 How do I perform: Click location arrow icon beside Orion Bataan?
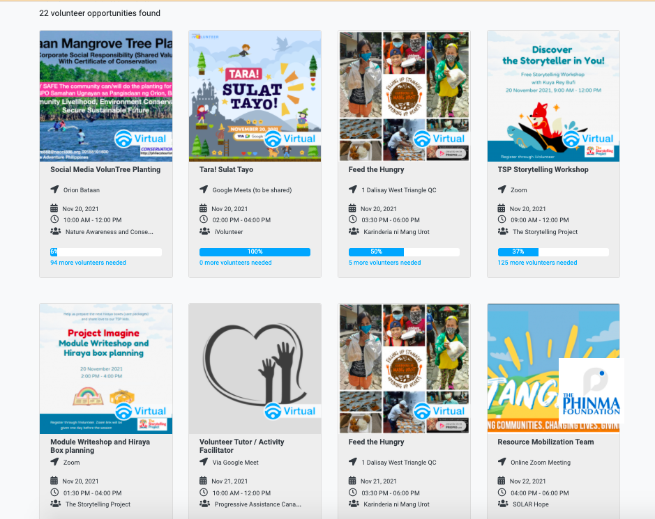(x=54, y=189)
